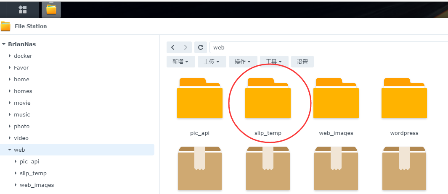Open the pic_api folder icon

(x=200, y=98)
